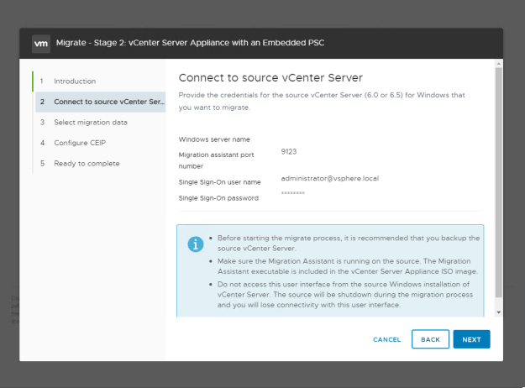The height and width of the screenshot is (388, 525).
Task: Click the BACK button
Action: pyautogui.click(x=430, y=339)
